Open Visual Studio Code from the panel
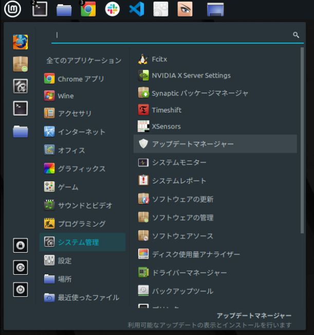This screenshot has width=314, height=335. (137, 9)
